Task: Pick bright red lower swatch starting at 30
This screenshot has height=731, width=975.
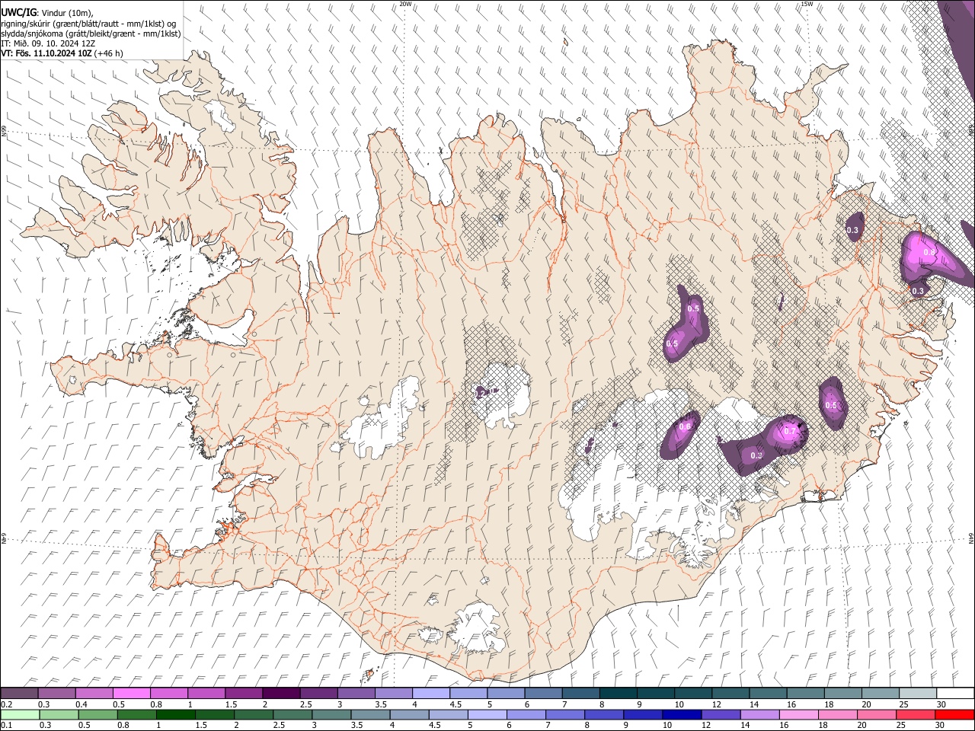Action: (954, 715)
